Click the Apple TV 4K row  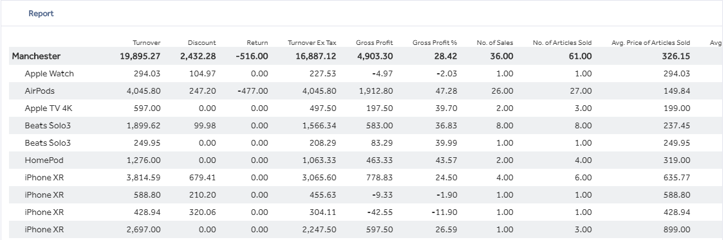click(362, 108)
